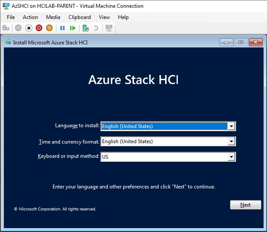Click the Enhanced Session toolbar icon
Viewport: 267px width, 232px height.
click(x=109, y=28)
